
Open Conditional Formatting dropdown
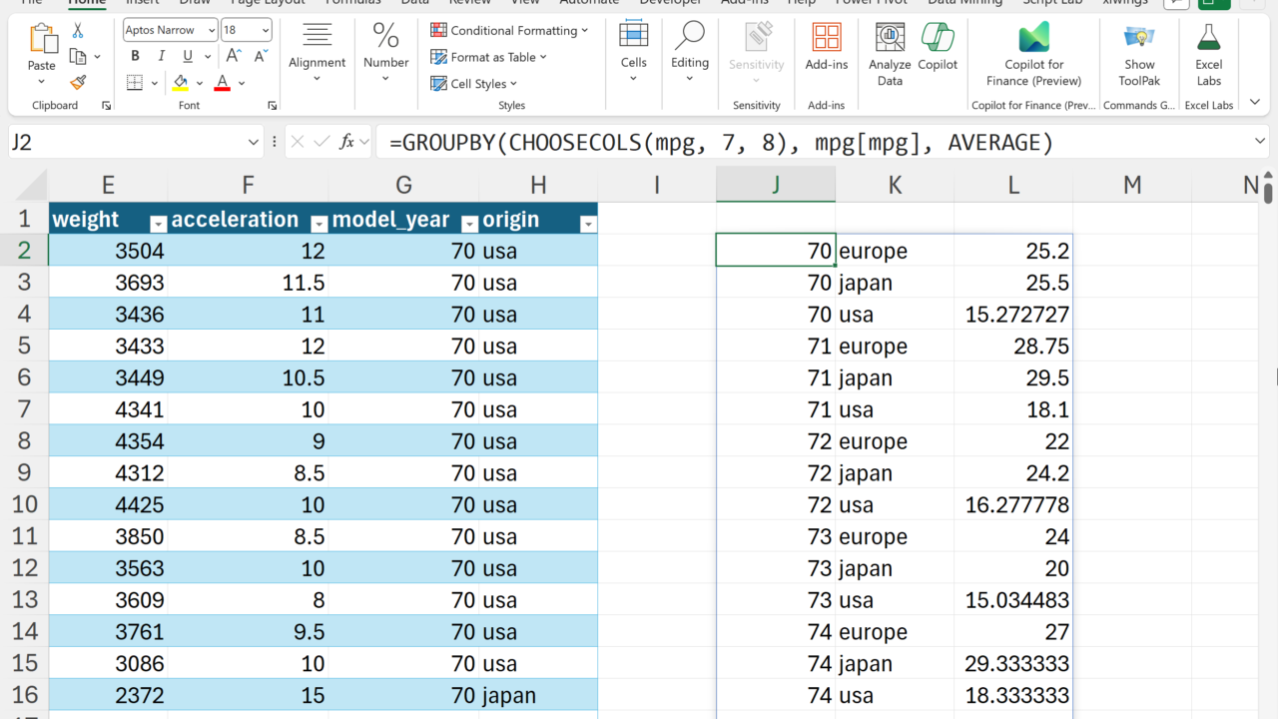509,31
